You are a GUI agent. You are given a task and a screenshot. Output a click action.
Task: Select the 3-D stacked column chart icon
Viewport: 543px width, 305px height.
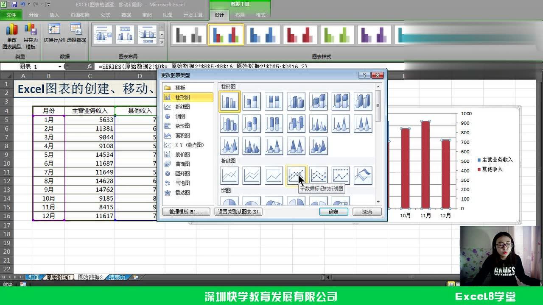tap(319, 102)
